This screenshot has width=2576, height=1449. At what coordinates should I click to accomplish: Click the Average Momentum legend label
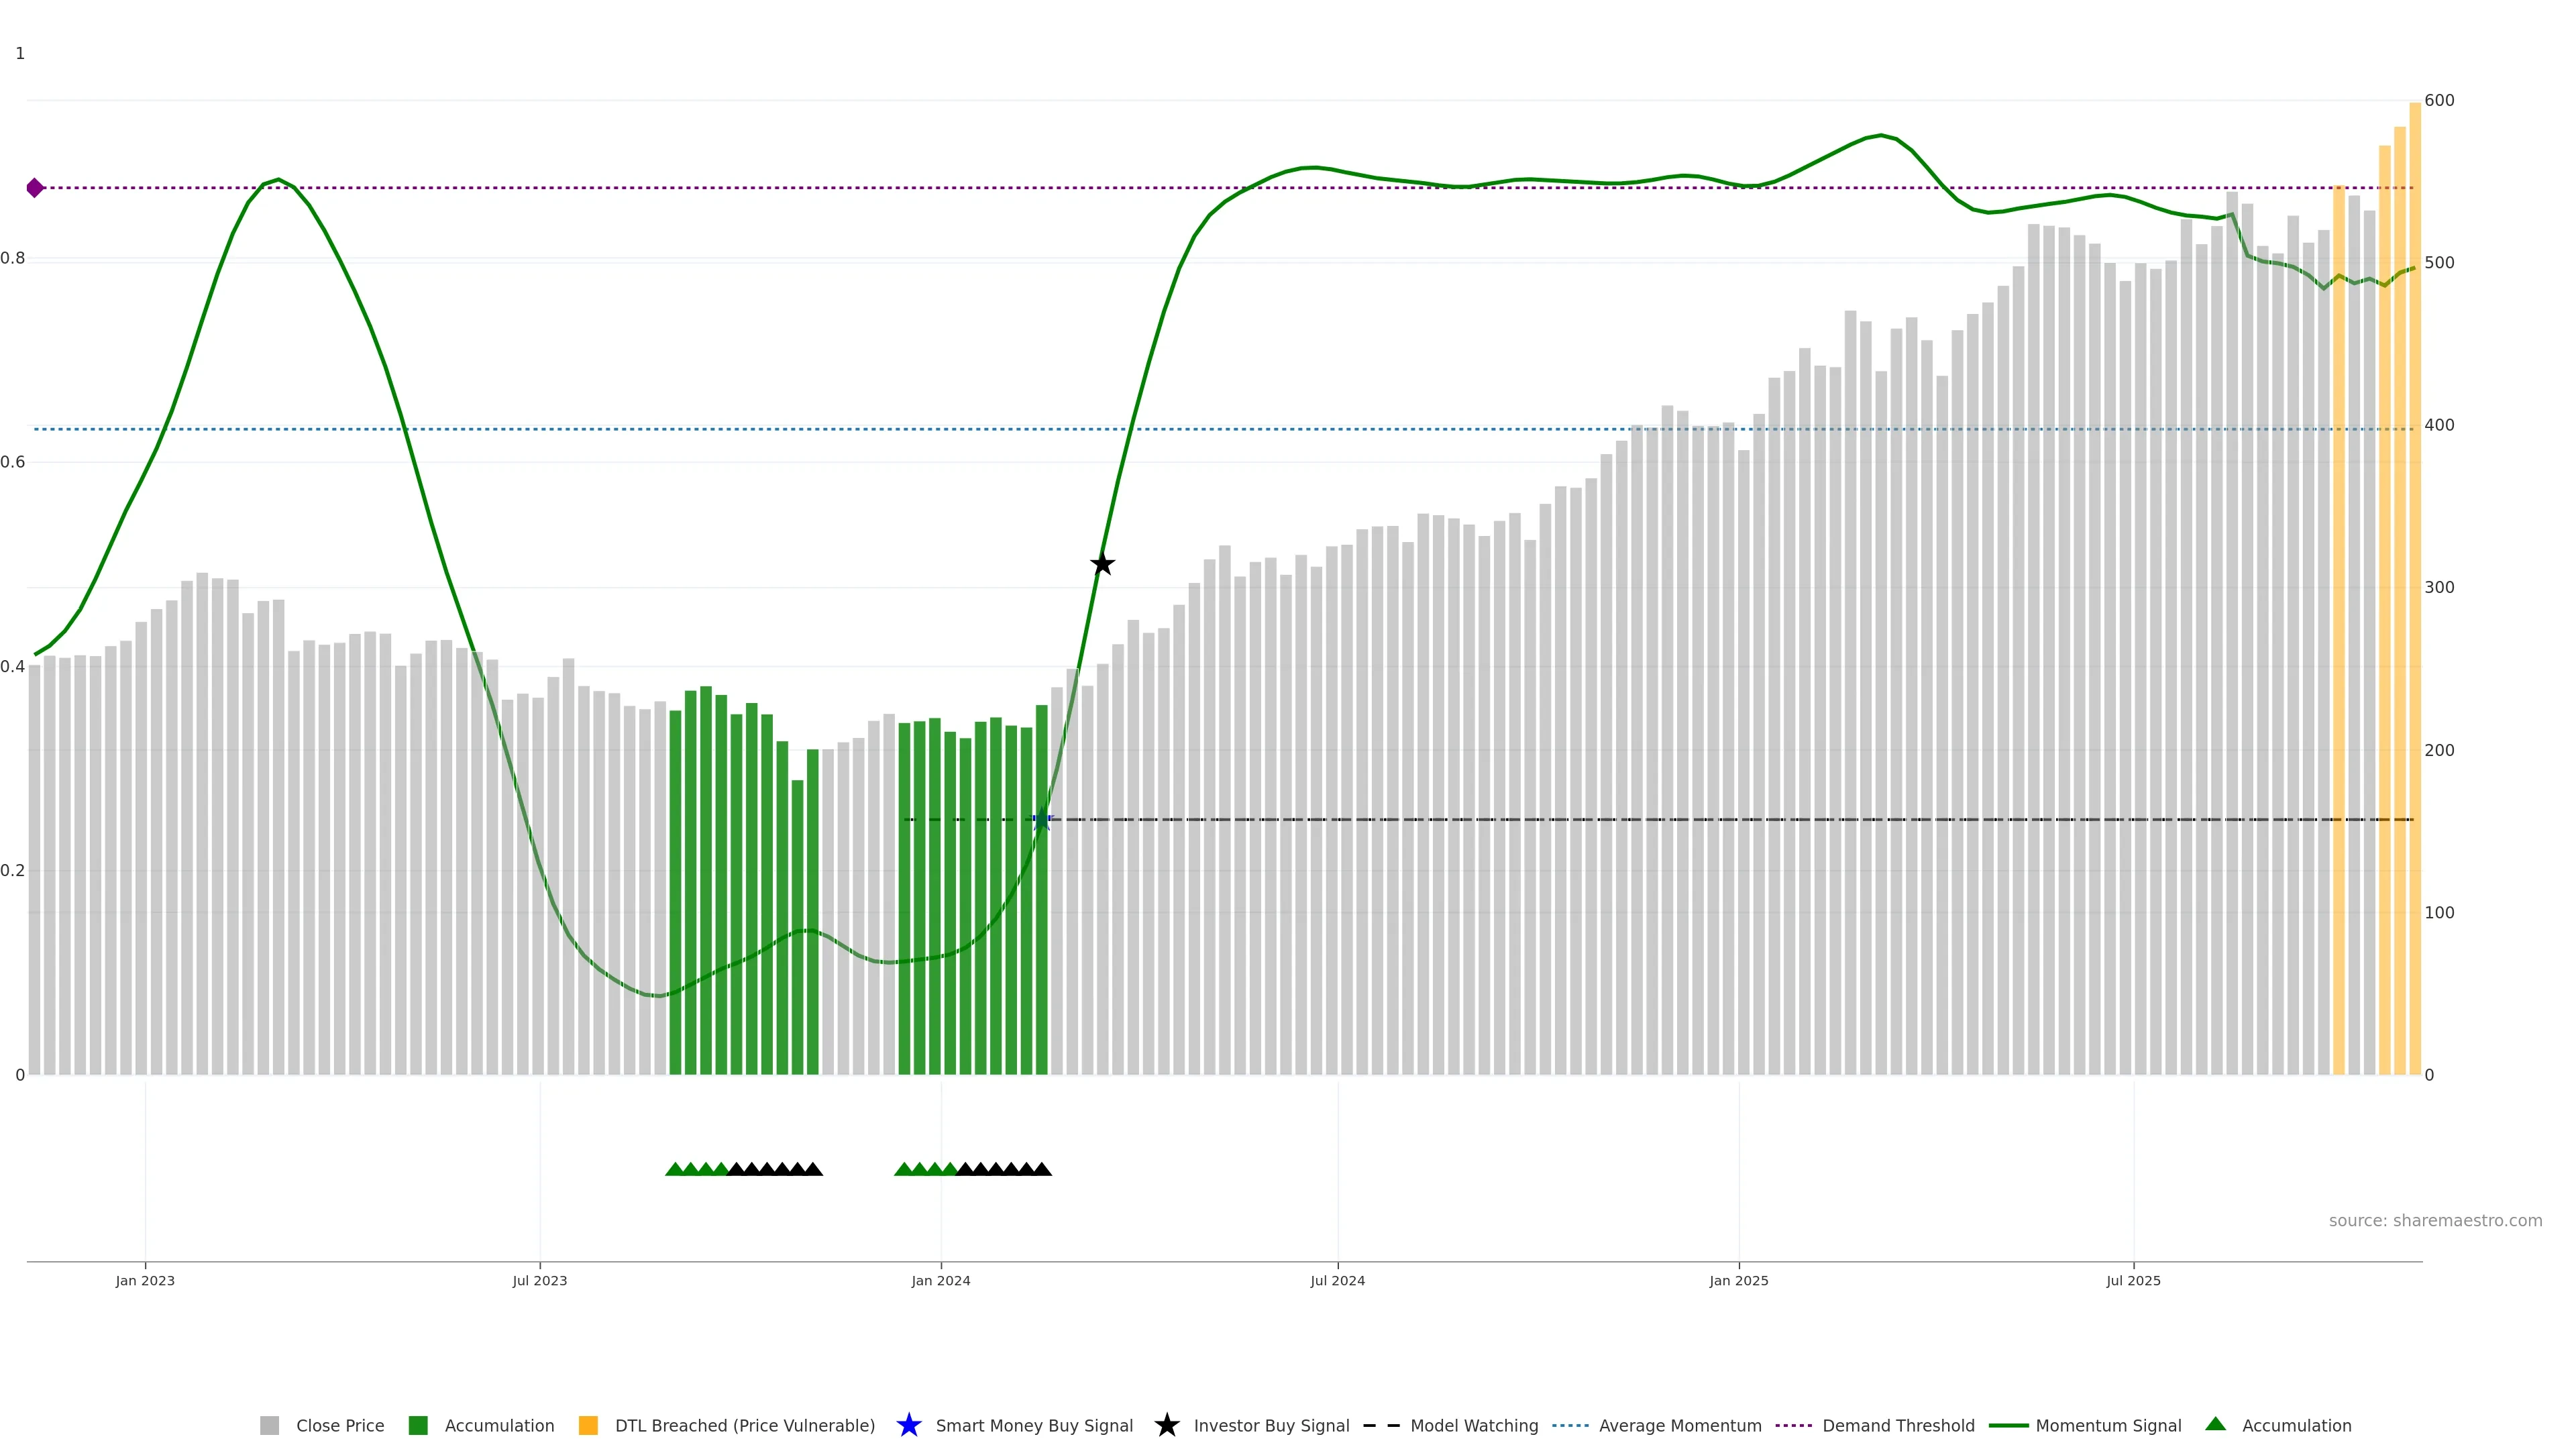pyautogui.click(x=1680, y=1426)
